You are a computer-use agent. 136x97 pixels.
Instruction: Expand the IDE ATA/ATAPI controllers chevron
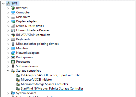(x=8, y=35)
